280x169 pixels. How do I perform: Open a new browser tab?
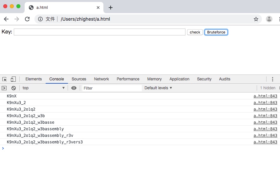pyautogui.click(x=111, y=8)
